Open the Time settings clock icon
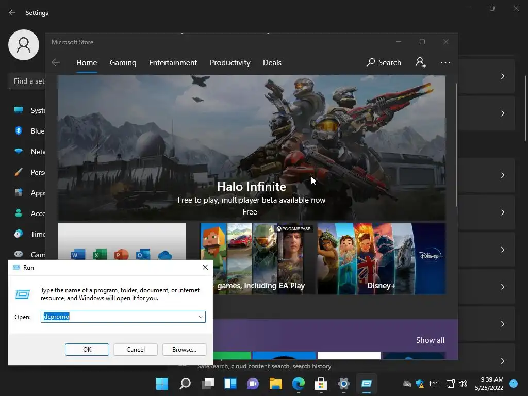 click(19, 234)
